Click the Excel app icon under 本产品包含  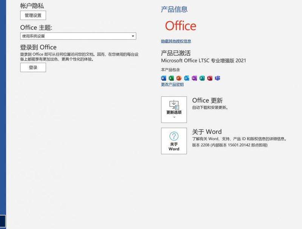point(171,78)
